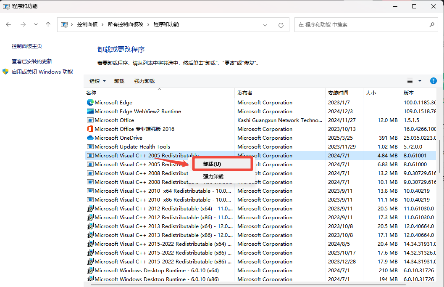Choose 强力卸载 from the context menu
Image resolution: width=444 pixels, height=287 pixels.
pyautogui.click(x=223, y=176)
